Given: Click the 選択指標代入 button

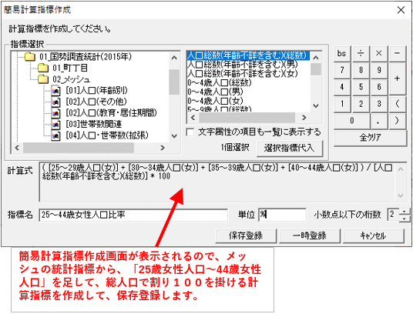Looking at the screenshot, I should coord(290,148).
